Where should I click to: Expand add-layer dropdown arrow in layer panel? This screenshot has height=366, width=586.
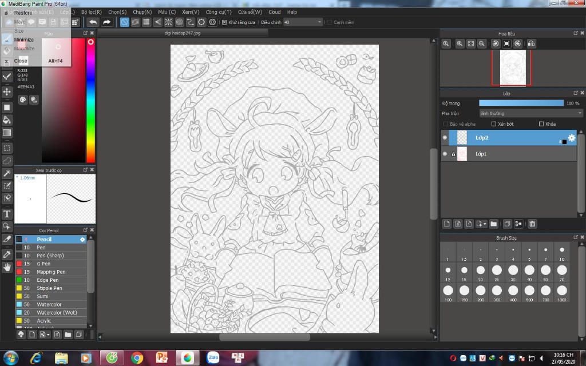point(485,224)
